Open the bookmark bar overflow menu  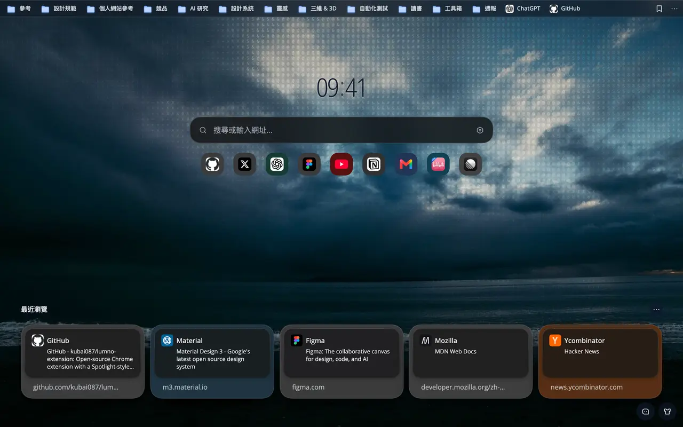[x=674, y=9]
